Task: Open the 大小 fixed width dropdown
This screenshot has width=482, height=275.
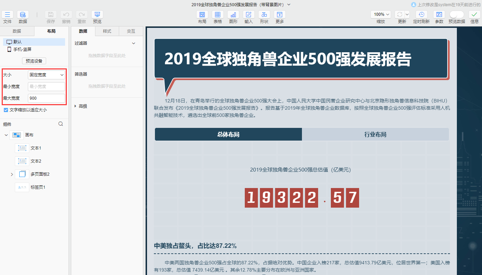Action: click(x=46, y=75)
